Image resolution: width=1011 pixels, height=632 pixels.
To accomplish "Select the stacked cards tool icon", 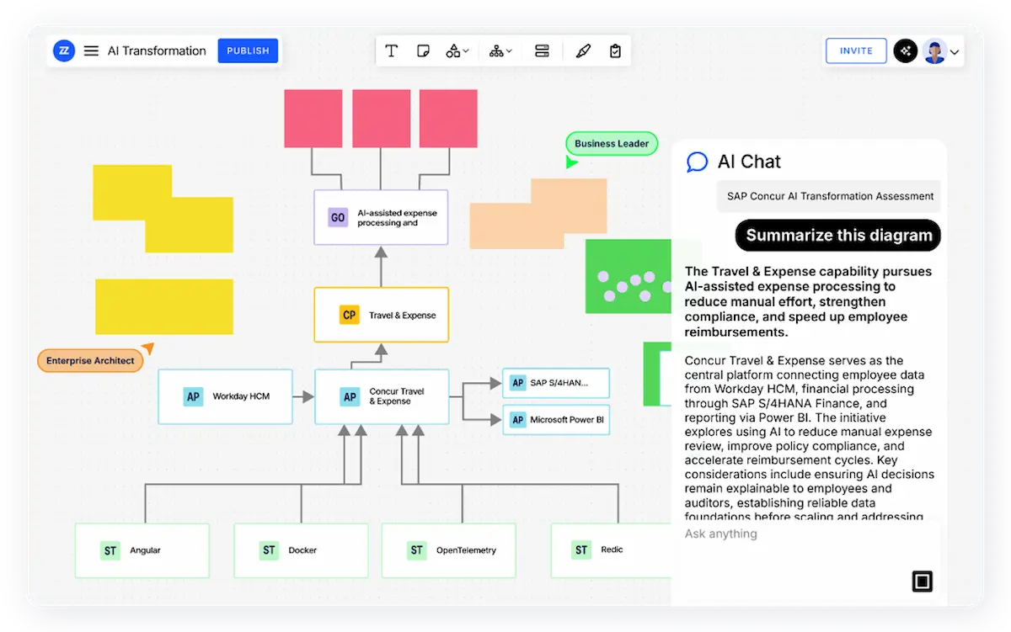I will (542, 51).
